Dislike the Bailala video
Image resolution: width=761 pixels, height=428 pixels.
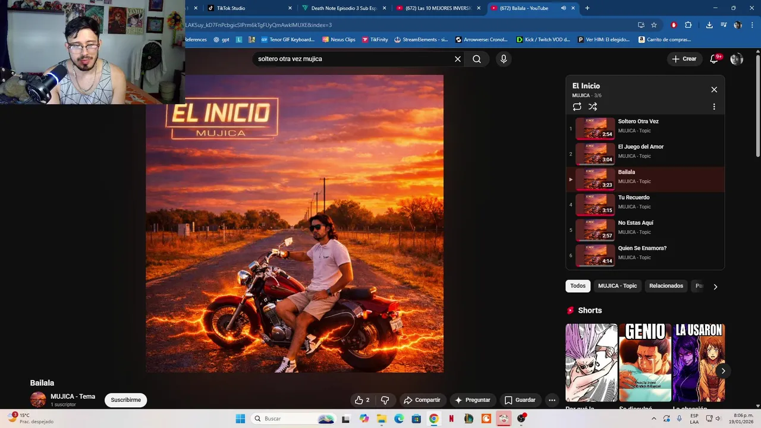pyautogui.click(x=385, y=400)
